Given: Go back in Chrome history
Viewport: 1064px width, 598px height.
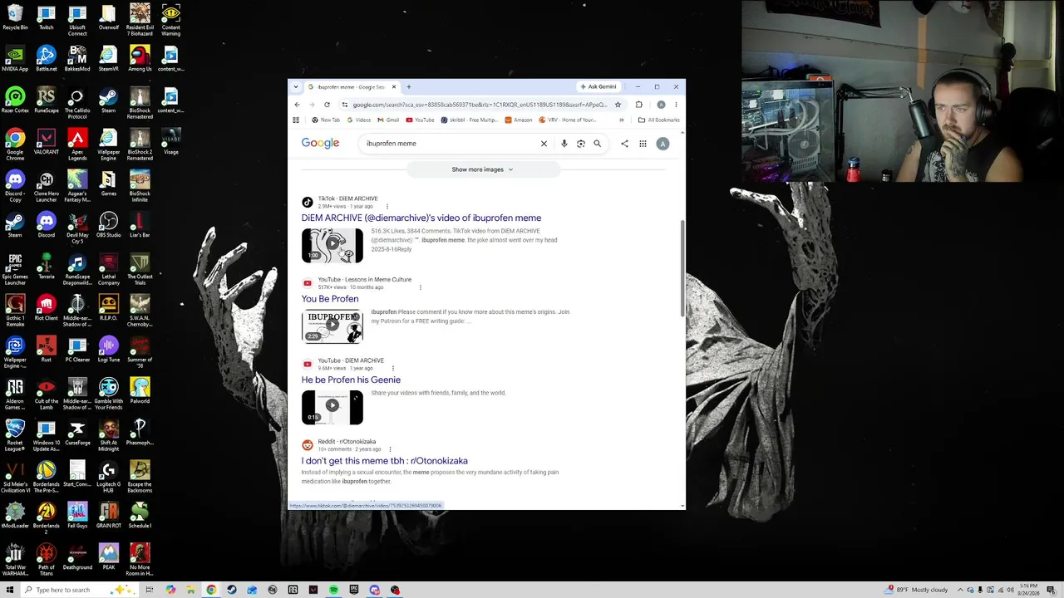Looking at the screenshot, I should click(297, 105).
